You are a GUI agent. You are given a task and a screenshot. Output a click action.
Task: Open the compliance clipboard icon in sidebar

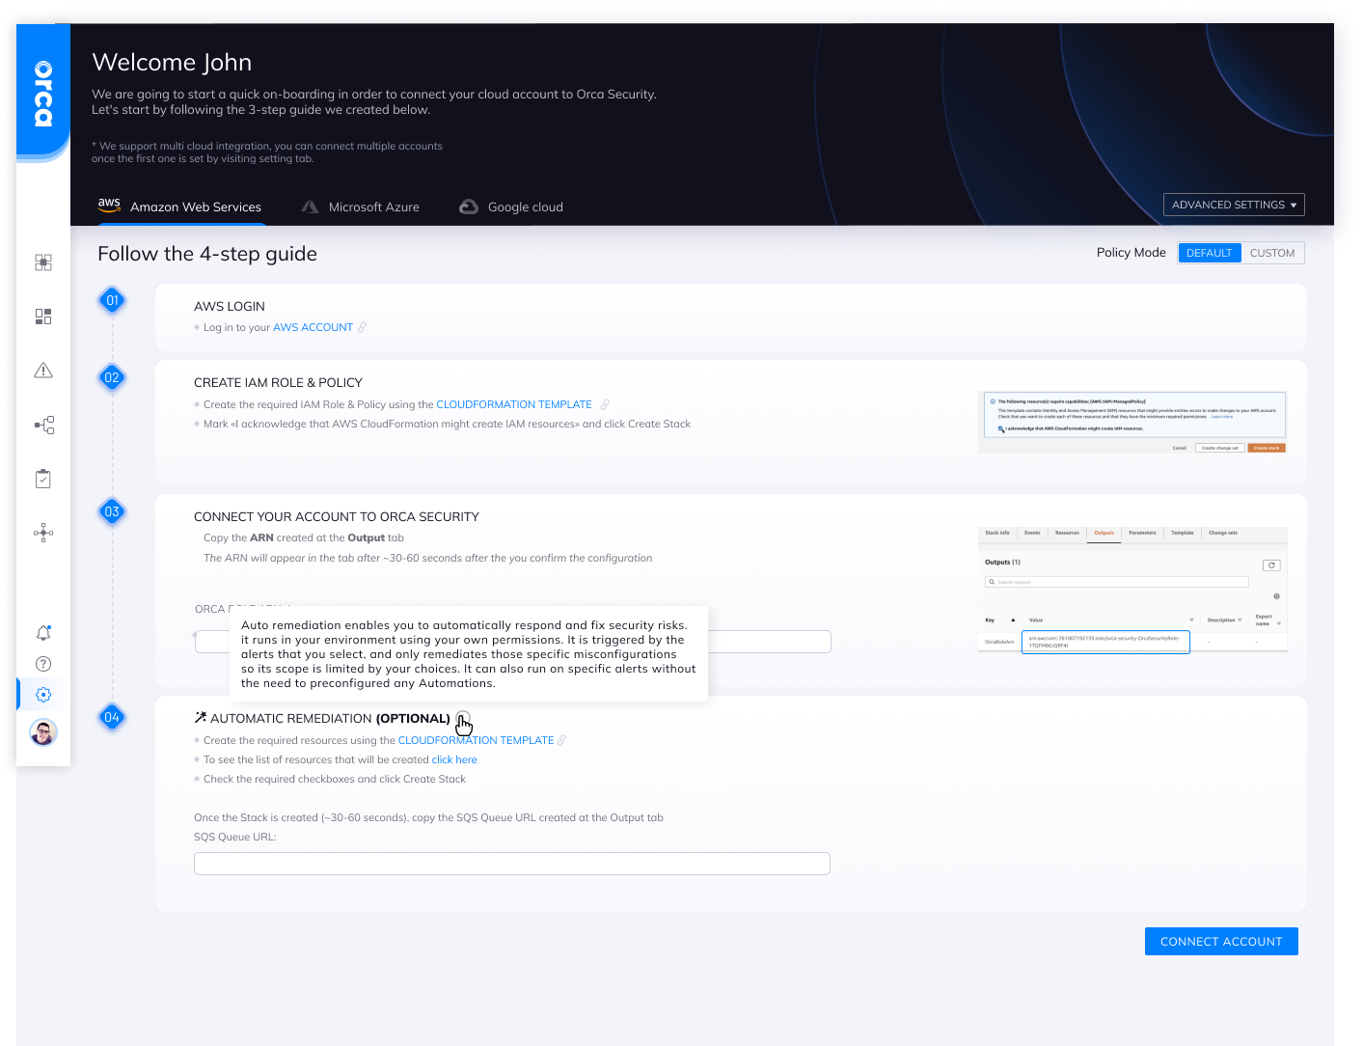pos(42,478)
